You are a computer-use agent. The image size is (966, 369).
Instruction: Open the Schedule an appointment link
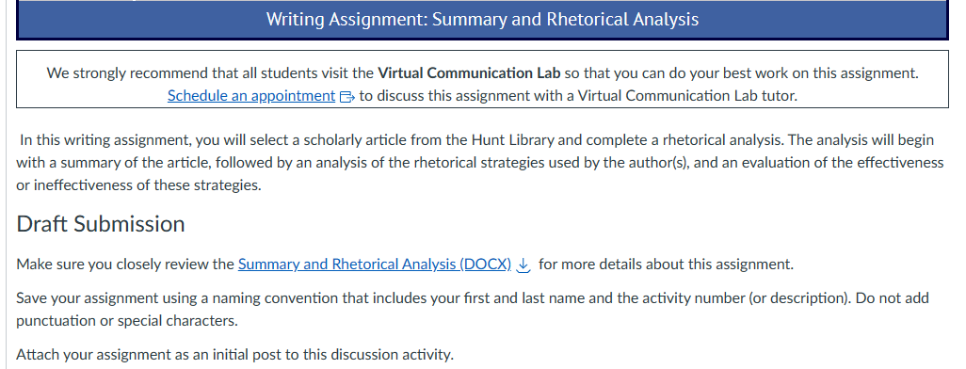(250, 96)
